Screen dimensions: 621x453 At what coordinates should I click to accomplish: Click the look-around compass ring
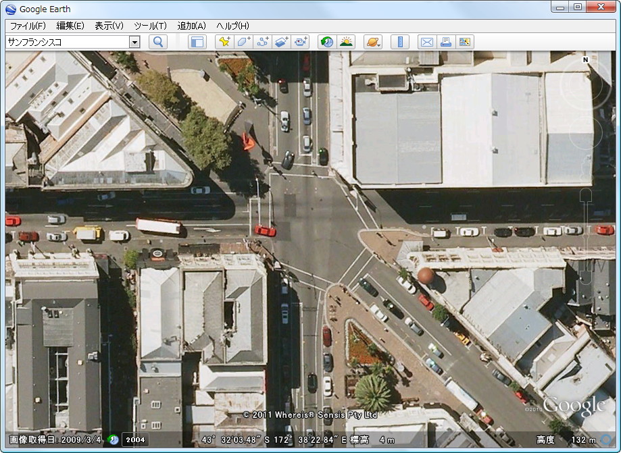coord(585,84)
